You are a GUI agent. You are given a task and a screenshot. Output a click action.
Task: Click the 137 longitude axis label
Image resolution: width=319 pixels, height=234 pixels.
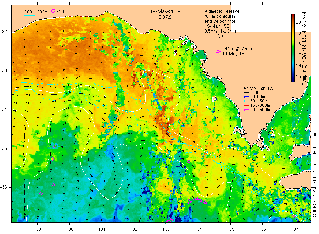point(295,229)
